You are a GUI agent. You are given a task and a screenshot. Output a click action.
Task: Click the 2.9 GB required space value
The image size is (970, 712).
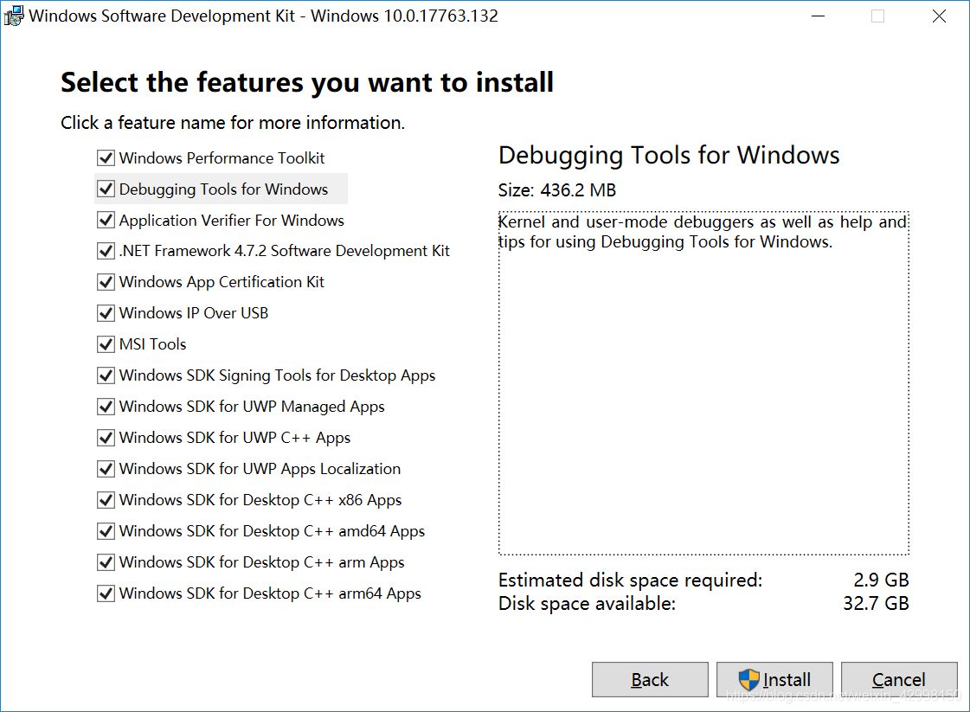tap(881, 581)
